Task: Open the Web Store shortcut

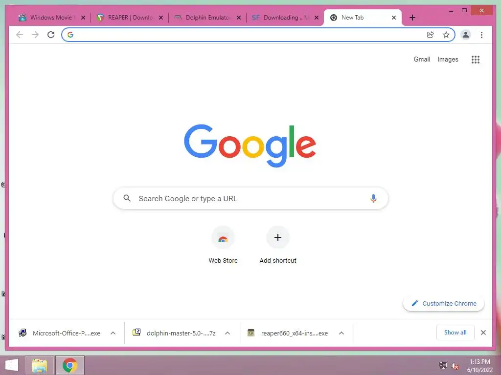Action: pyautogui.click(x=223, y=245)
